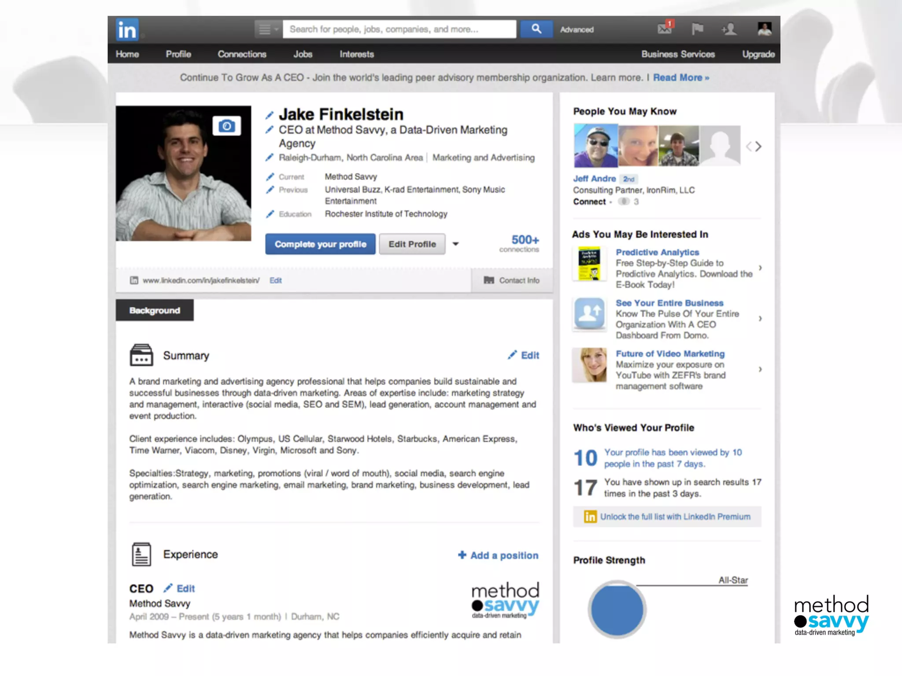Screen dimensions: 902x676
Task: Click the LinkedIn URL icon beside profile address
Action: pos(134,280)
